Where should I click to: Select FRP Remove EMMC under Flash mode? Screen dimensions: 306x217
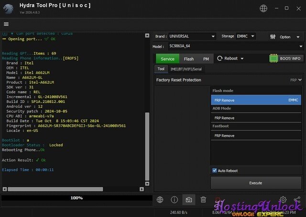[x=256, y=100]
